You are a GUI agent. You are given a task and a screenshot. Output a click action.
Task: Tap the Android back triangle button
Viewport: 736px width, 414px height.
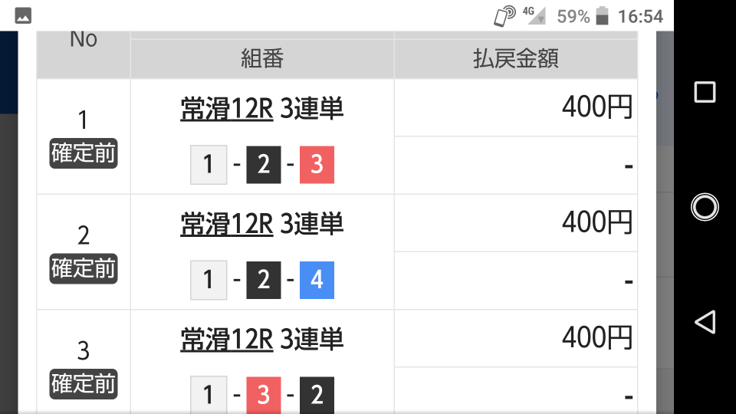[705, 322]
